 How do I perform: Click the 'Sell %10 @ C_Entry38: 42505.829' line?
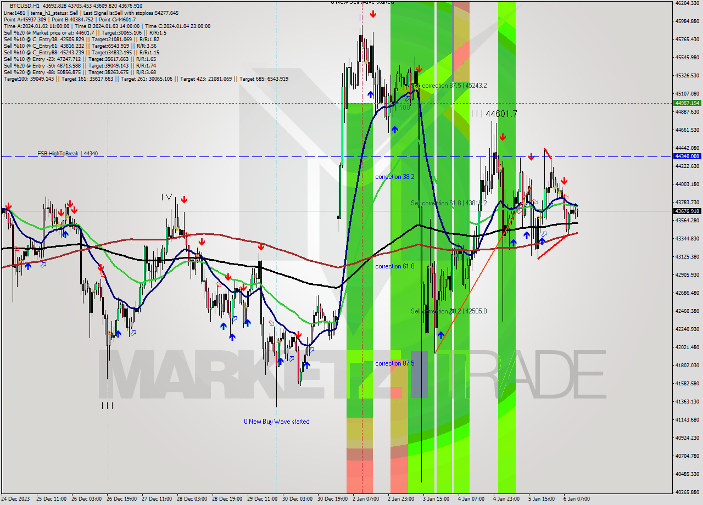(81, 39)
